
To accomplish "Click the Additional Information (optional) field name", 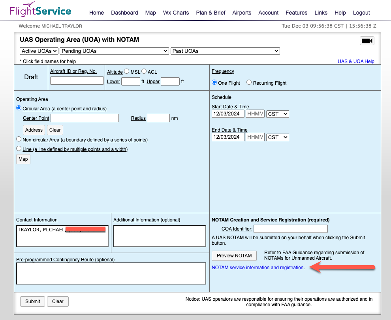I will (x=147, y=220).
